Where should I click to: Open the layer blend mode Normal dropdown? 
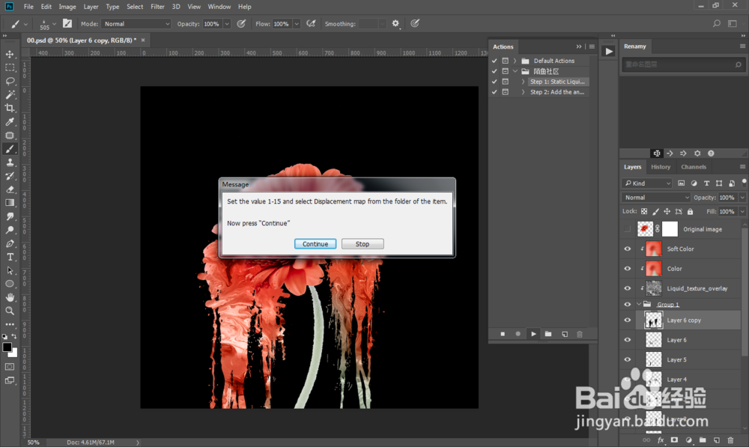(656, 198)
